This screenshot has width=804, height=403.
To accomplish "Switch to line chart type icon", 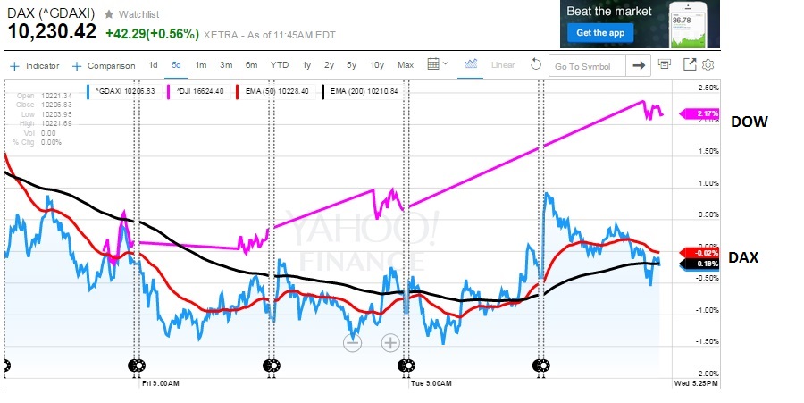I will point(471,64).
